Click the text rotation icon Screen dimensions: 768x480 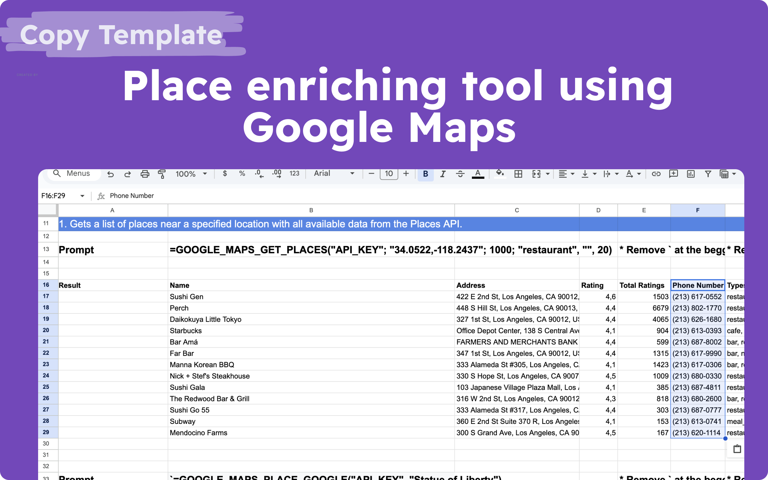pyautogui.click(x=629, y=174)
